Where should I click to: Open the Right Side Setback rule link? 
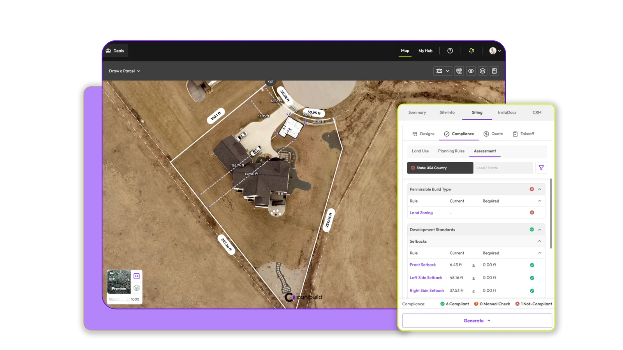coord(427,290)
